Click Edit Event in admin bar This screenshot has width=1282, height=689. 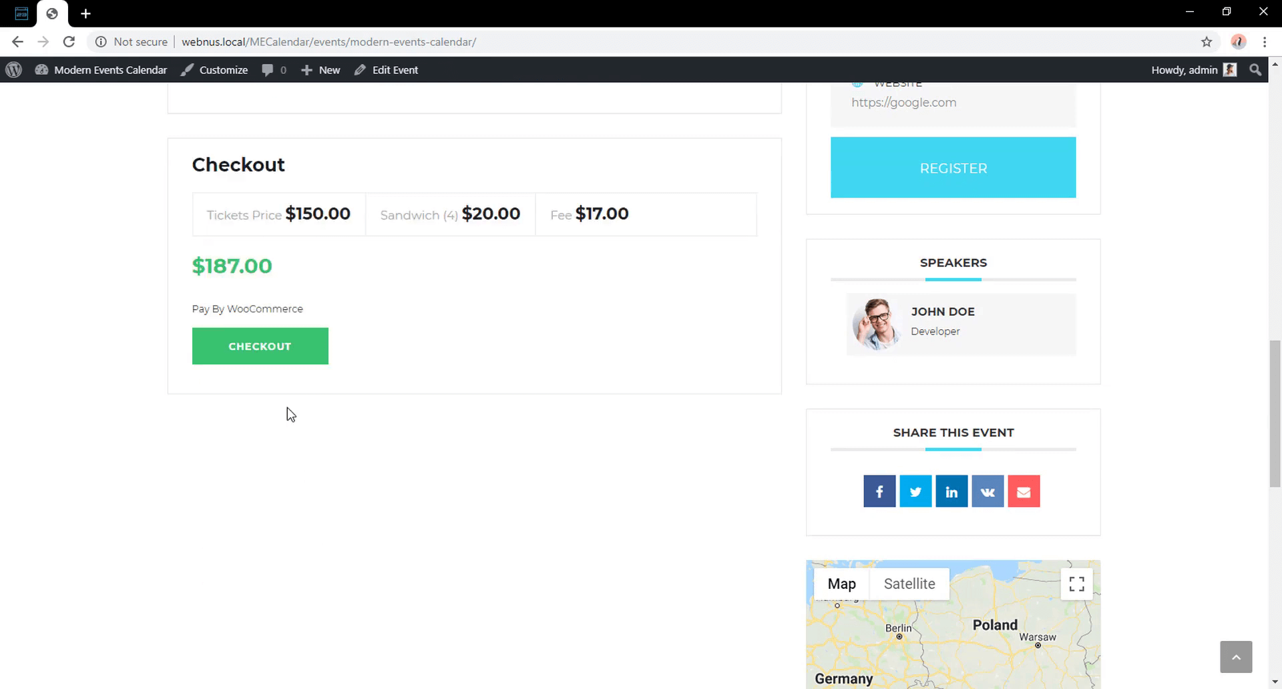coord(386,69)
